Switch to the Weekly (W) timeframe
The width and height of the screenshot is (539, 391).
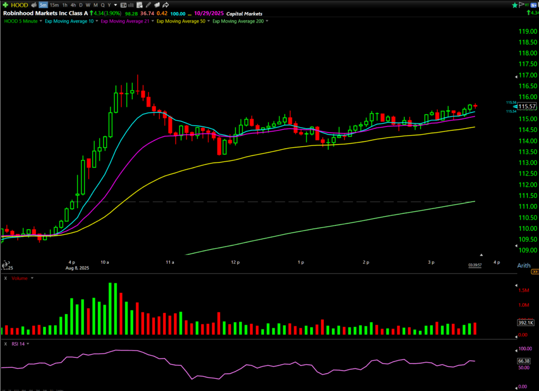[x=88, y=5]
